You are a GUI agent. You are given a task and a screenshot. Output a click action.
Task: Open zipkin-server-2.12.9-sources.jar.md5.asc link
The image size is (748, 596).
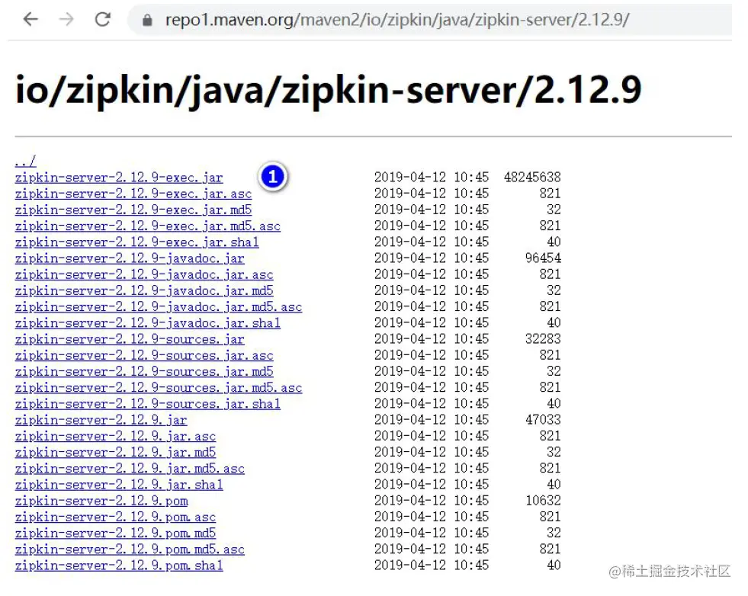[159, 388]
